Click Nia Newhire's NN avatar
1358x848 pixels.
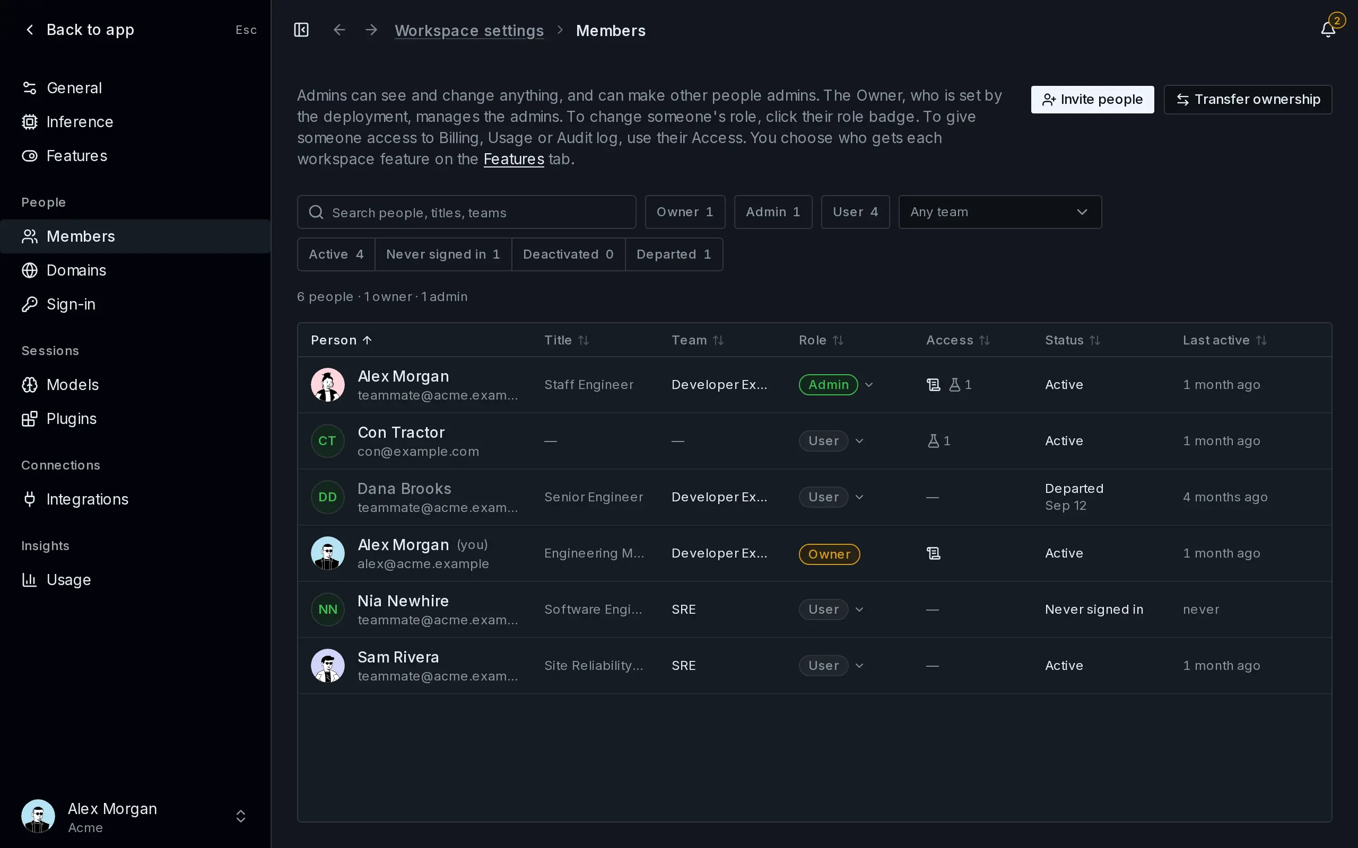click(328, 609)
